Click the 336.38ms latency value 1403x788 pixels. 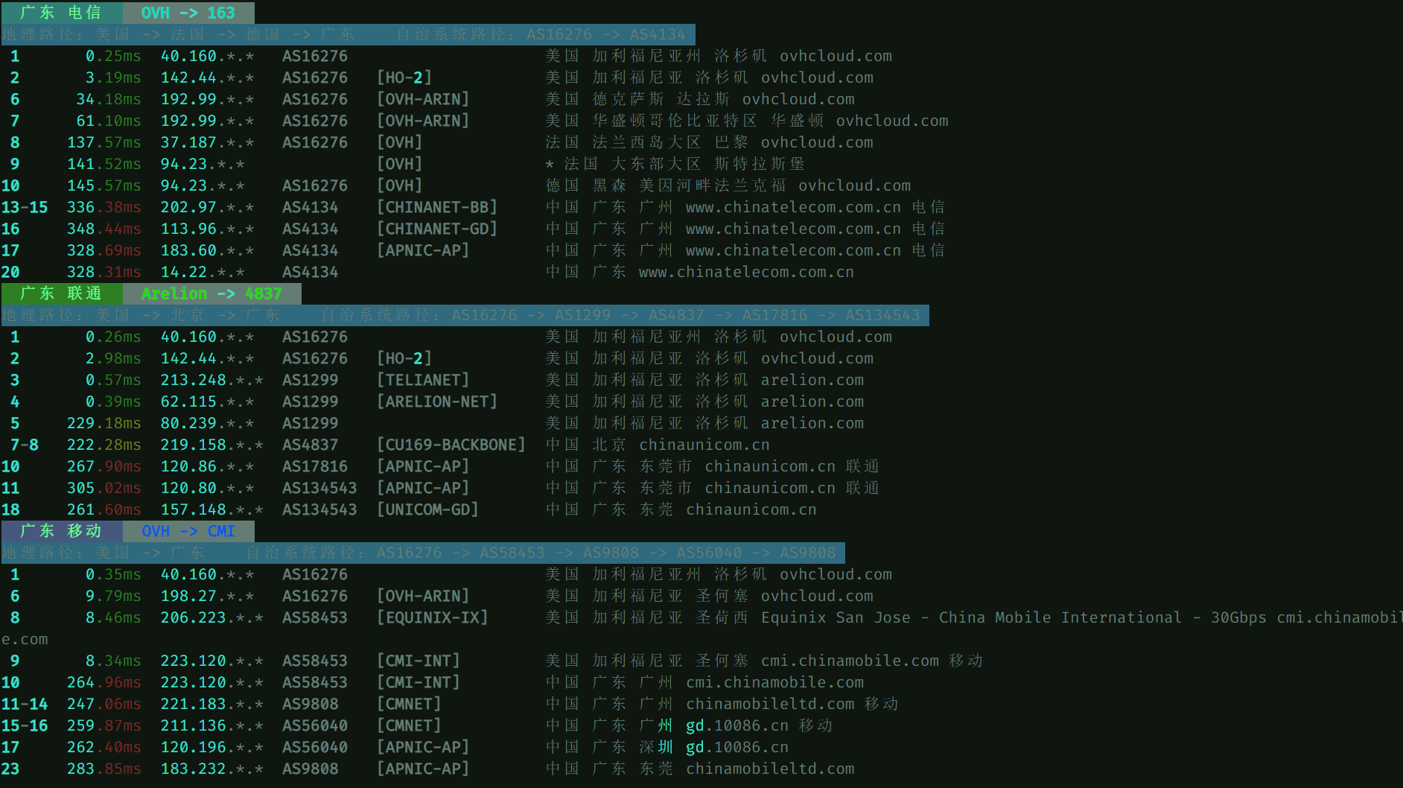coord(104,207)
